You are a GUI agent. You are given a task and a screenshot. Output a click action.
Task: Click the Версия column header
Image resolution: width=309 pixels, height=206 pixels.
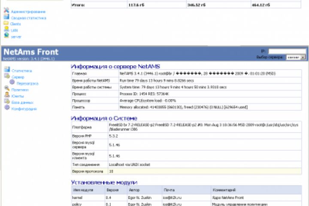click(112, 190)
